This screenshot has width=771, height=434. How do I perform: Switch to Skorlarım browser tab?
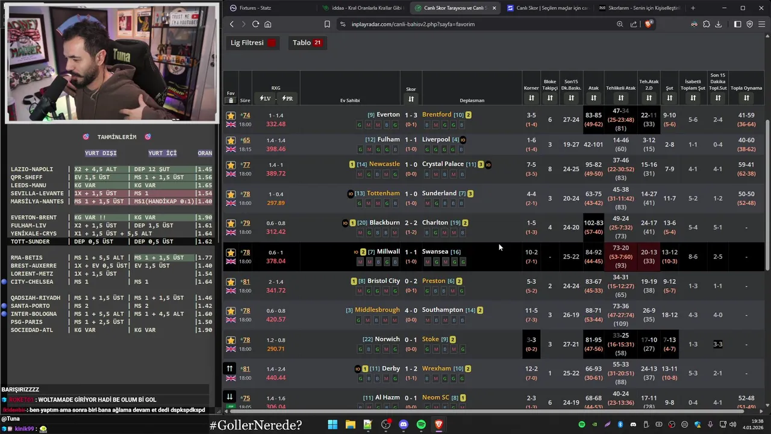[x=638, y=8]
